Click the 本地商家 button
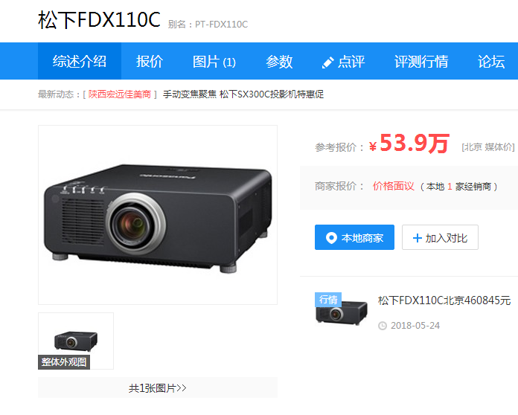 tap(354, 237)
